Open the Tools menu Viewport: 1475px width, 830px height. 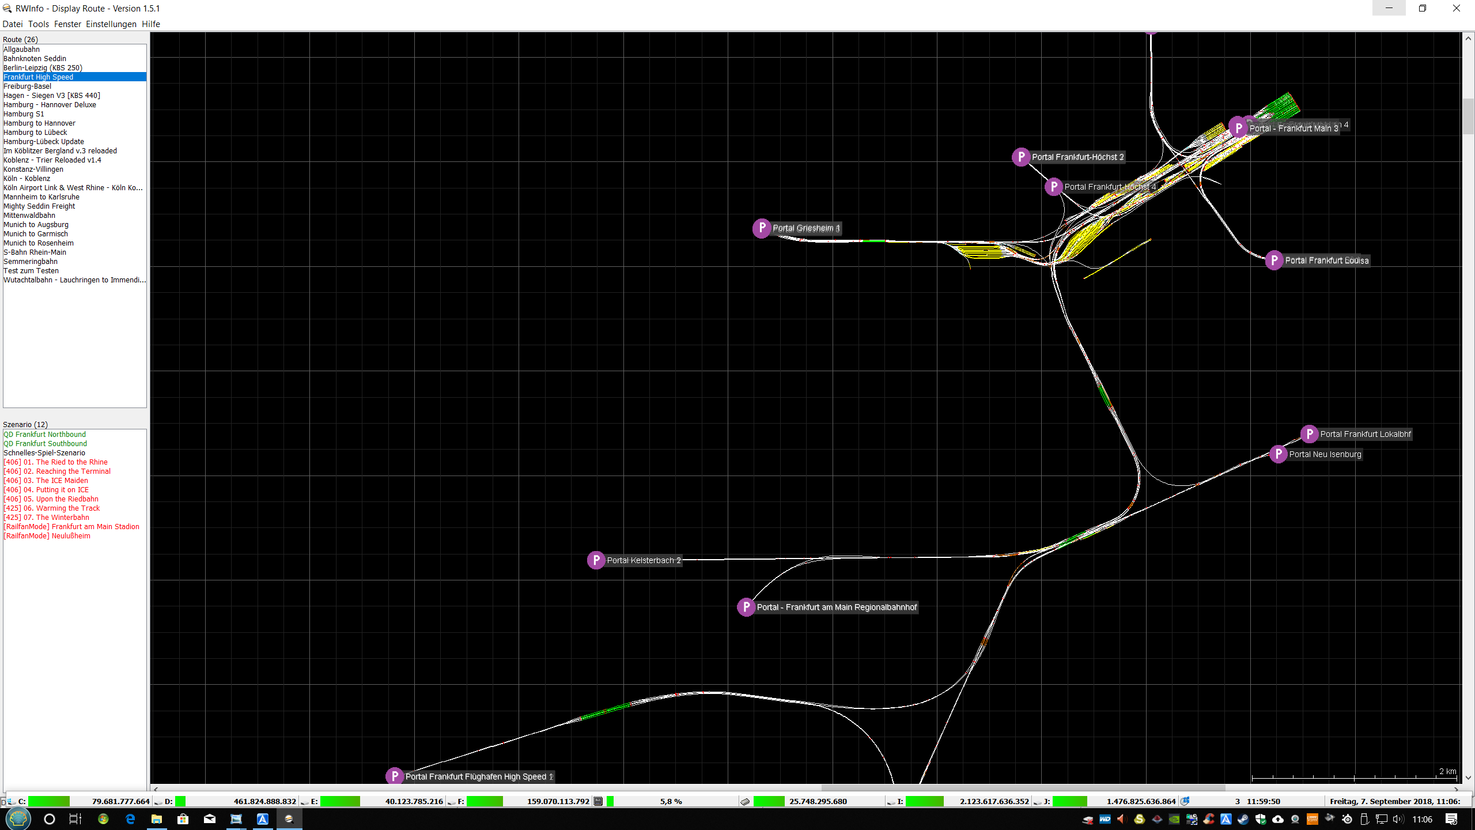pos(38,24)
